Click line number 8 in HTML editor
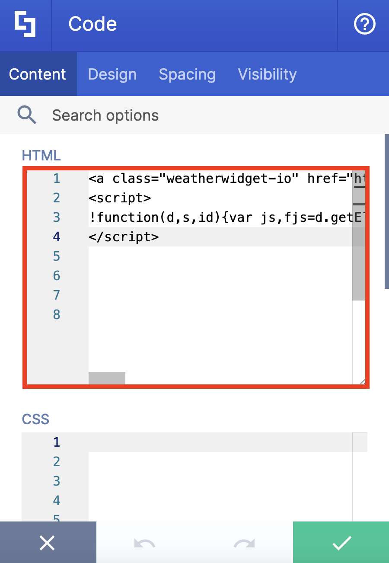This screenshot has height=563, width=389. point(57,315)
